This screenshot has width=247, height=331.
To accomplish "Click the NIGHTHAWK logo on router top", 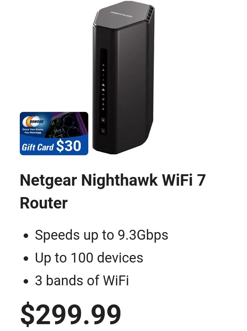I will click(x=122, y=14).
